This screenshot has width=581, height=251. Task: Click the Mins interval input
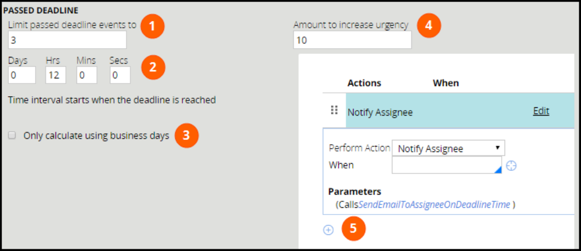pyautogui.click(x=87, y=75)
